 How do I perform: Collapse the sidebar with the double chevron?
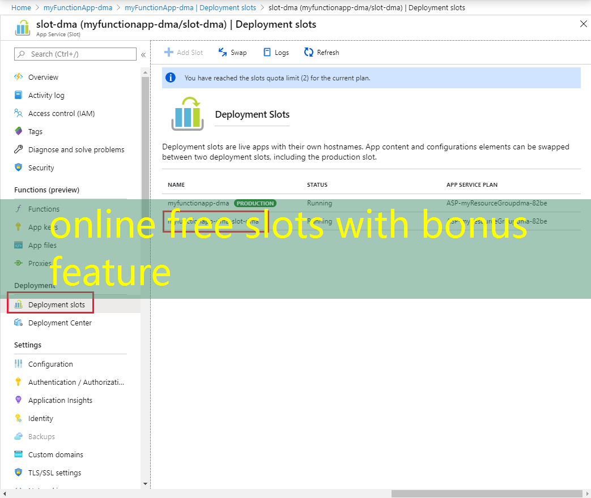(x=143, y=55)
